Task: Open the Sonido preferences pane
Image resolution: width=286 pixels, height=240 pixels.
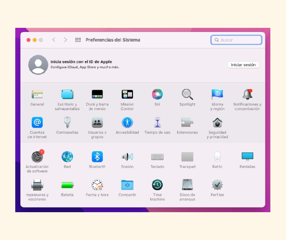Action: (x=127, y=157)
